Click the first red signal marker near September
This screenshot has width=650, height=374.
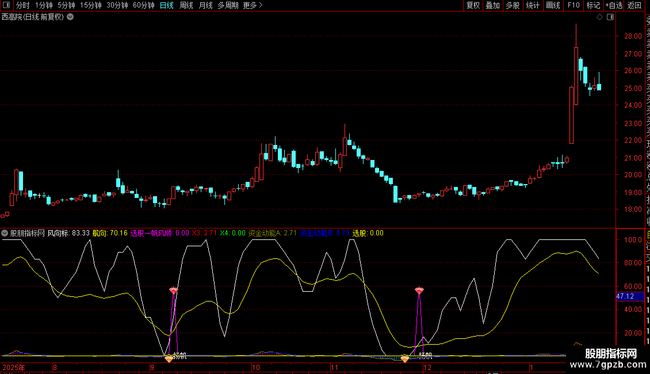(173, 291)
